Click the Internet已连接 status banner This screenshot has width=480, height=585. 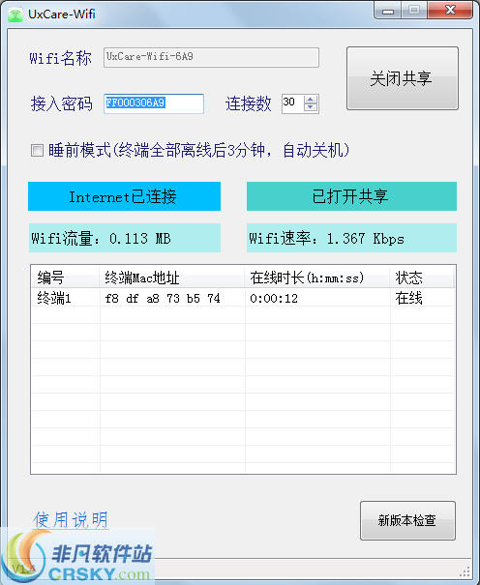point(124,196)
